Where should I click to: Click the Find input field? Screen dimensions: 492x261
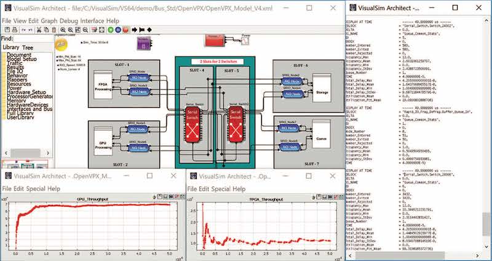tap(33, 38)
